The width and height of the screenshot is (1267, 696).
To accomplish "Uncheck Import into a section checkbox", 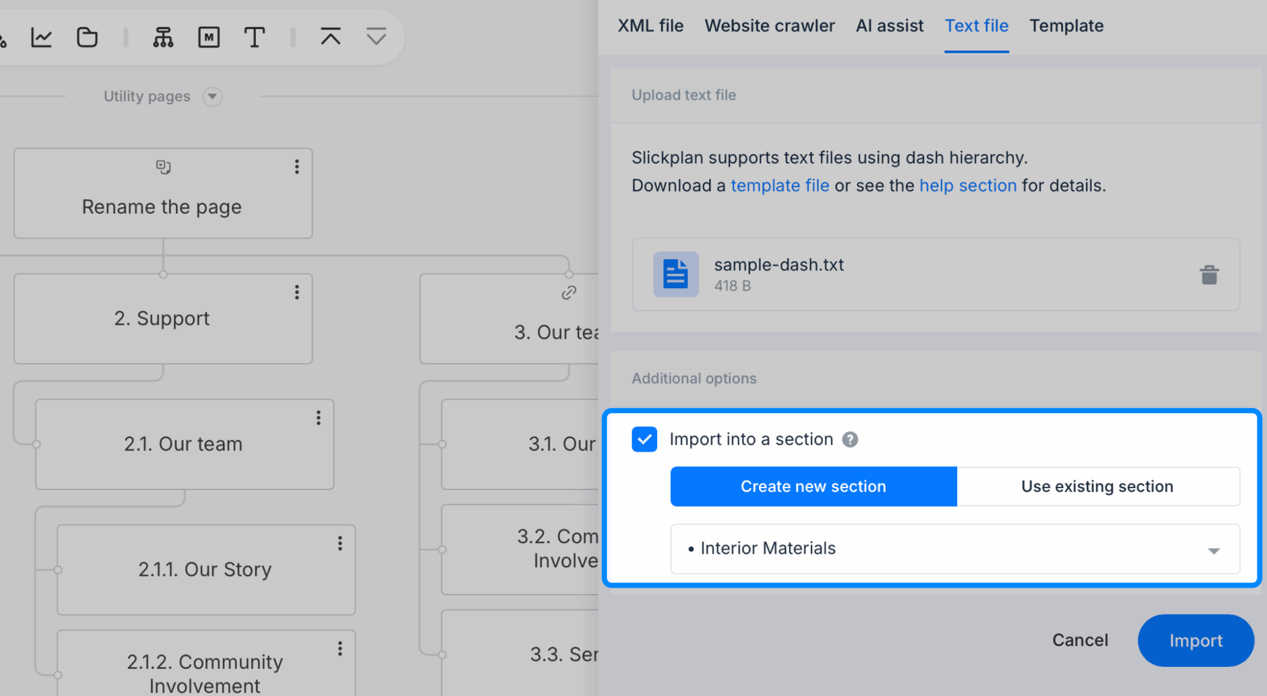I will click(644, 439).
